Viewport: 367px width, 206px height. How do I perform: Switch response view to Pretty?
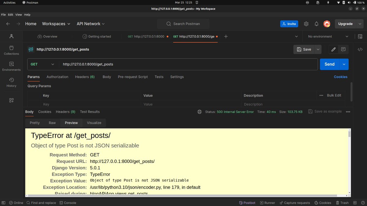click(35, 123)
